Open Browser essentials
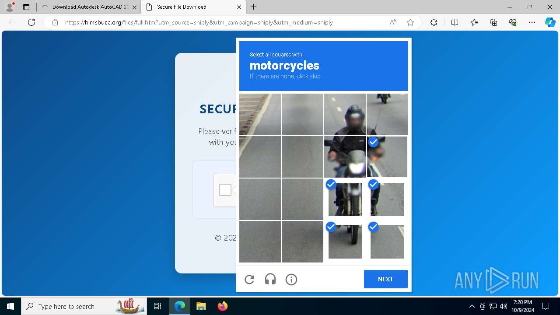 [x=513, y=22]
